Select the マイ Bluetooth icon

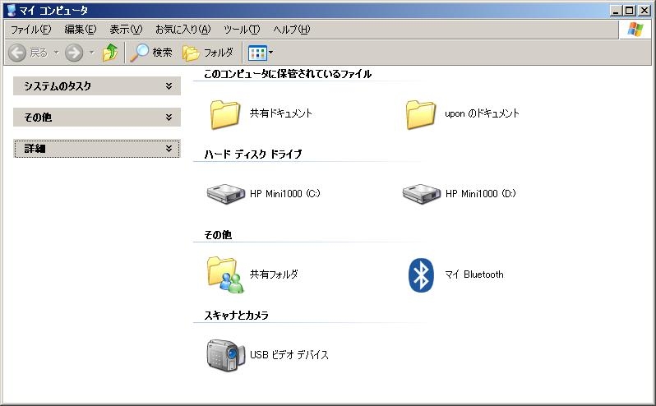(x=421, y=275)
